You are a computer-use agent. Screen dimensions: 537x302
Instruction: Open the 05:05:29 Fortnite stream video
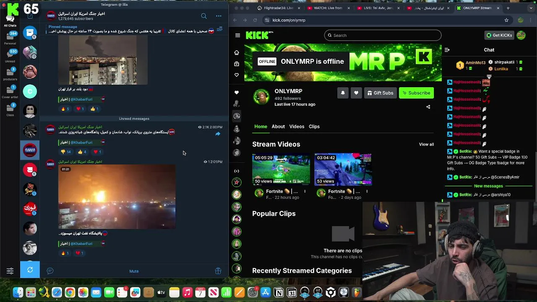pyautogui.click(x=281, y=169)
